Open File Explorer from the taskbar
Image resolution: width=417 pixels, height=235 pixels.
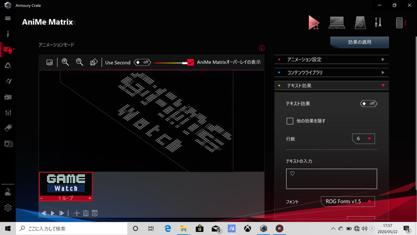(x=183, y=228)
